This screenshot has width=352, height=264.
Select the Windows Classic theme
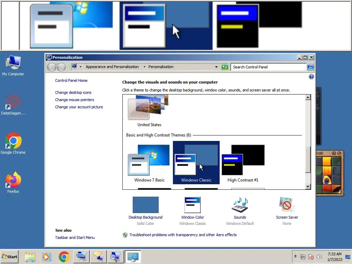pos(196,163)
